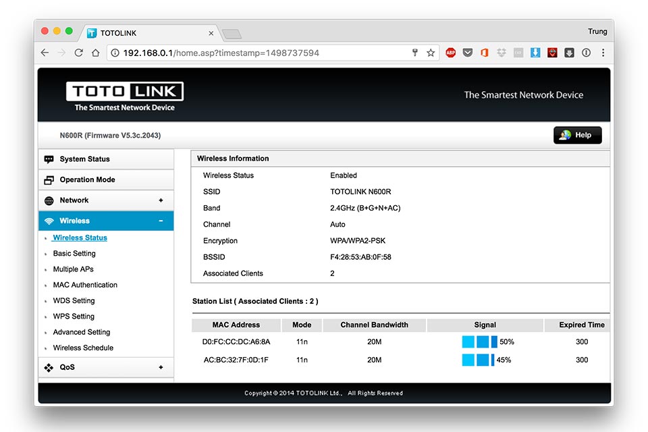Click the red shield extension icon
The image size is (648, 432).
coord(552,53)
